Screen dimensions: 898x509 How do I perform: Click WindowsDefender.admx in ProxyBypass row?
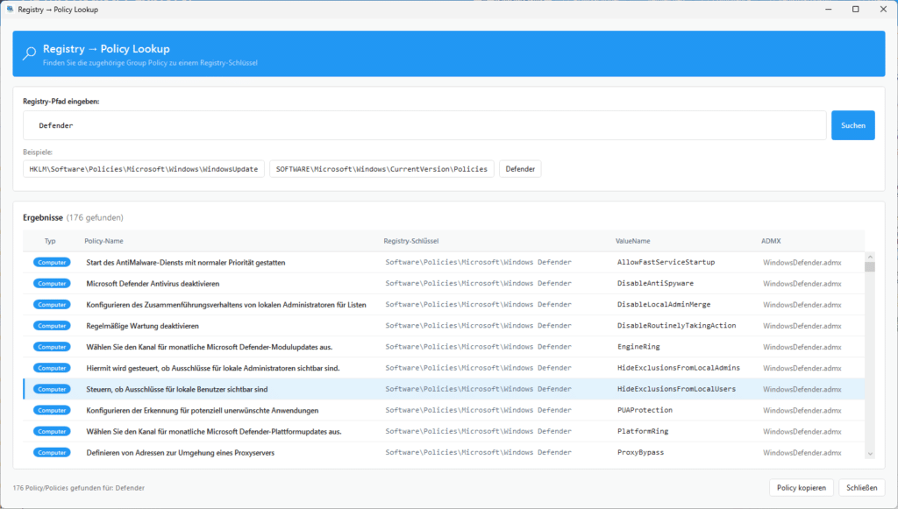(x=802, y=452)
